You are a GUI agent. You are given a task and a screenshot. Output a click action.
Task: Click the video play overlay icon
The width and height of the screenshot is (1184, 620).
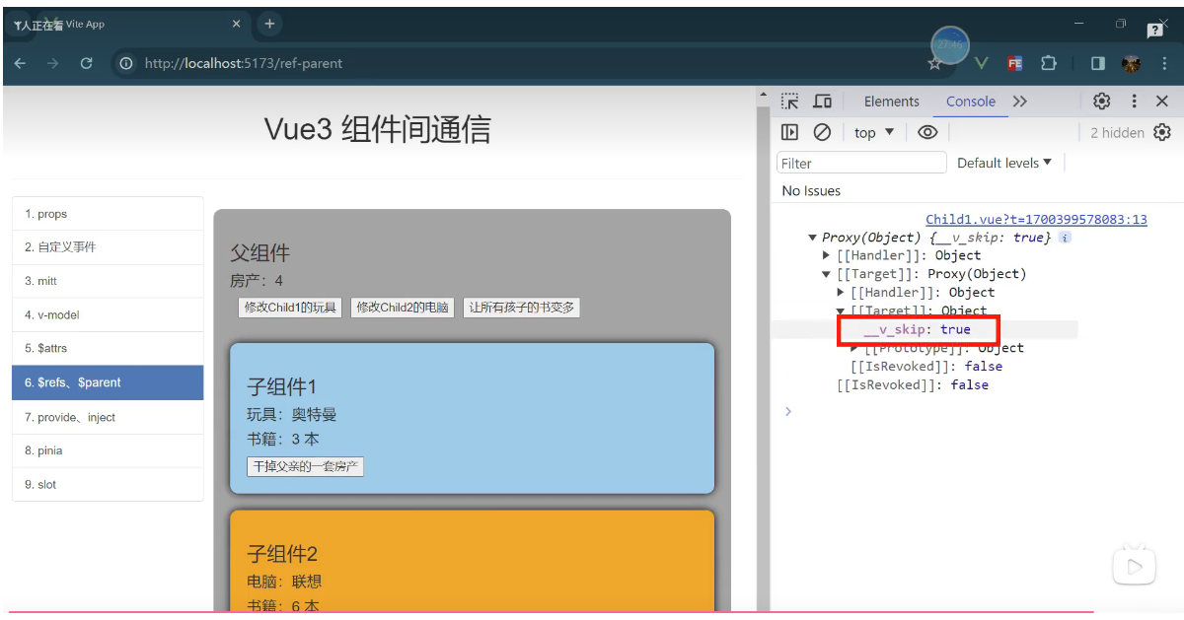pos(1134,566)
